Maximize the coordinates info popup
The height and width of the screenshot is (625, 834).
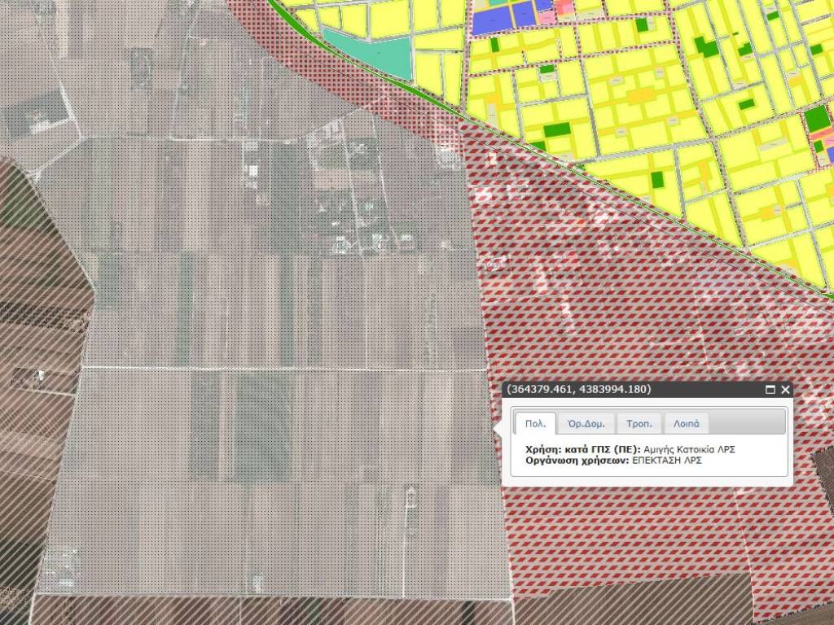pos(770,390)
